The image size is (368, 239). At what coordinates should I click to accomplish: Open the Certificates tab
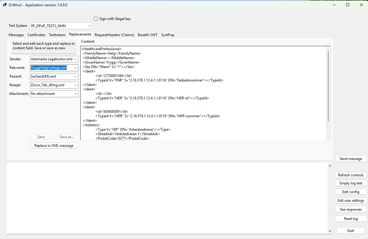(x=36, y=35)
